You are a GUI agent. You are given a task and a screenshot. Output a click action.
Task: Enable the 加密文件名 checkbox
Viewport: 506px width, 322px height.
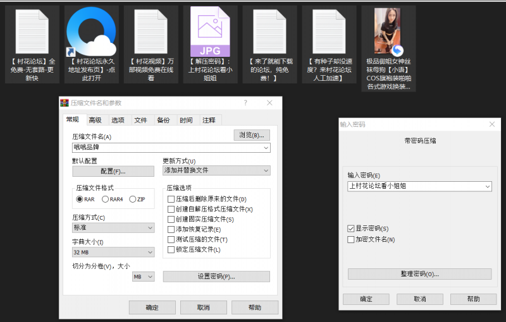point(351,239)
